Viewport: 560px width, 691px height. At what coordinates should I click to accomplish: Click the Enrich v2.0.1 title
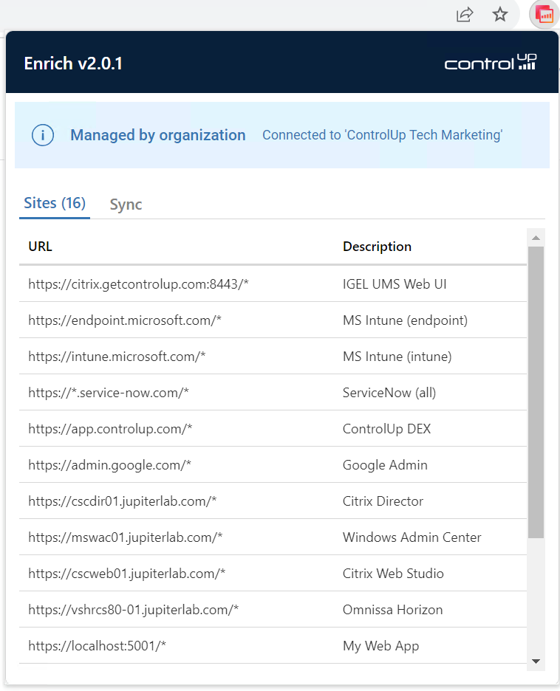coord(73,63)
